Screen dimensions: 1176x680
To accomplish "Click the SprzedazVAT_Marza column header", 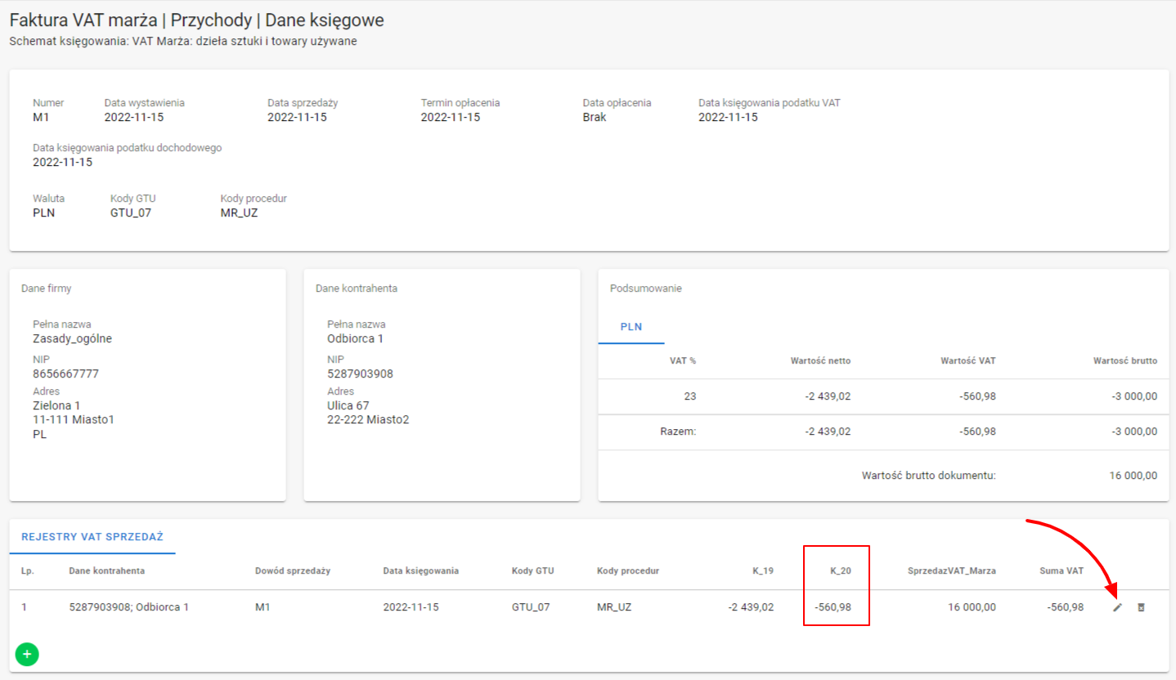I will point(951,570).
